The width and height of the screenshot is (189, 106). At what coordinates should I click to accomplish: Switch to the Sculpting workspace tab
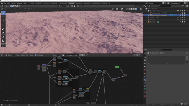point(46,3)
